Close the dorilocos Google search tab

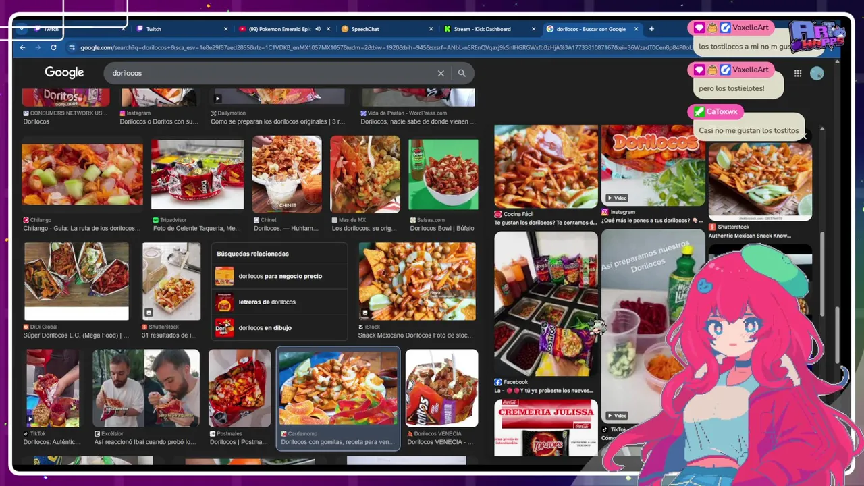[635, 29]
